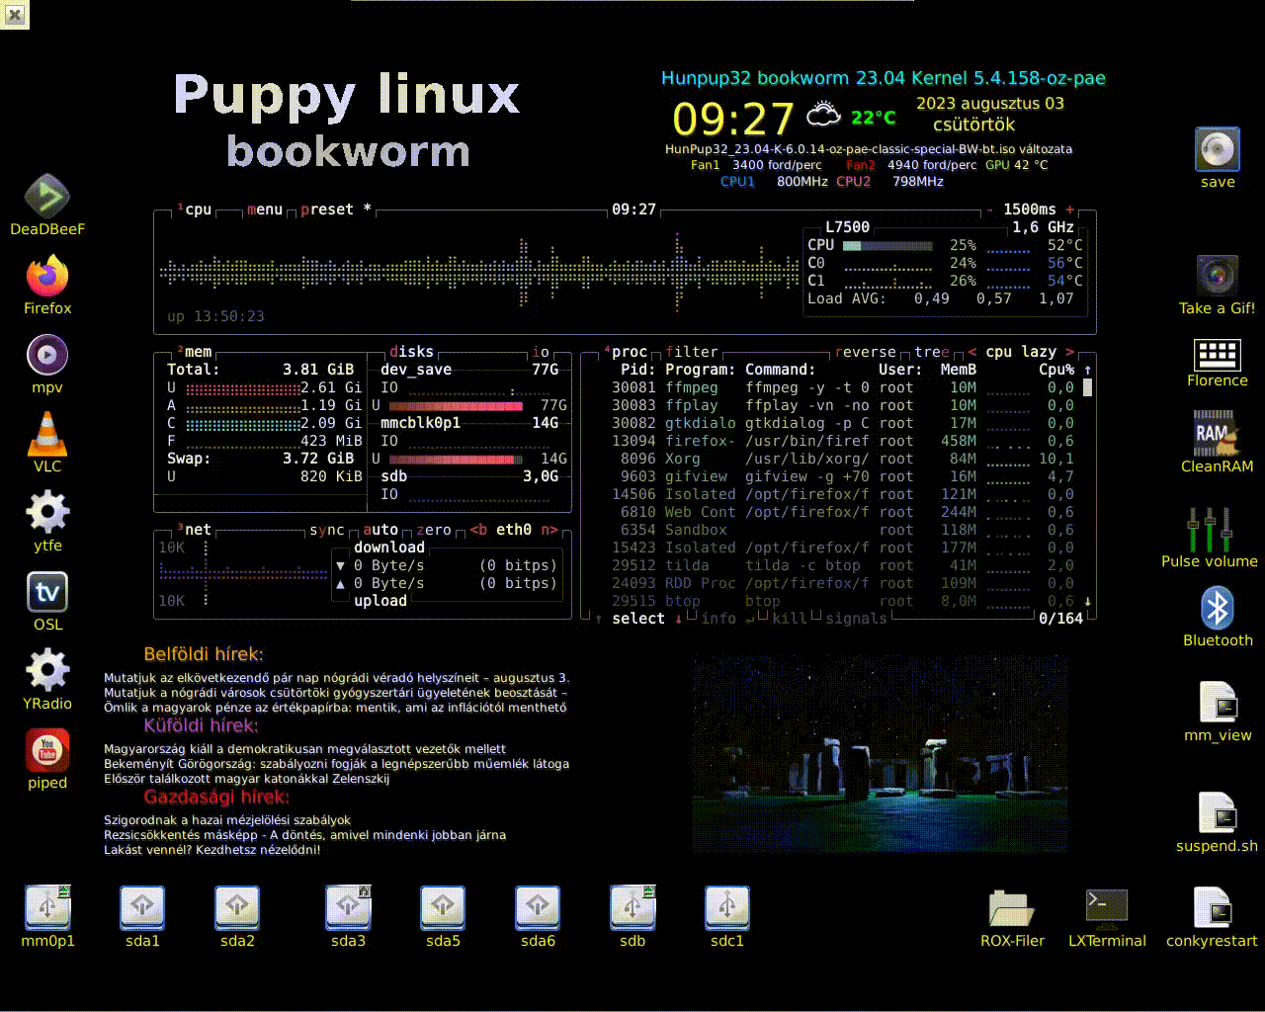Run the conkyrestart script icon
Viewport: 1265px width, 1012px height.
coord(1212,908)
